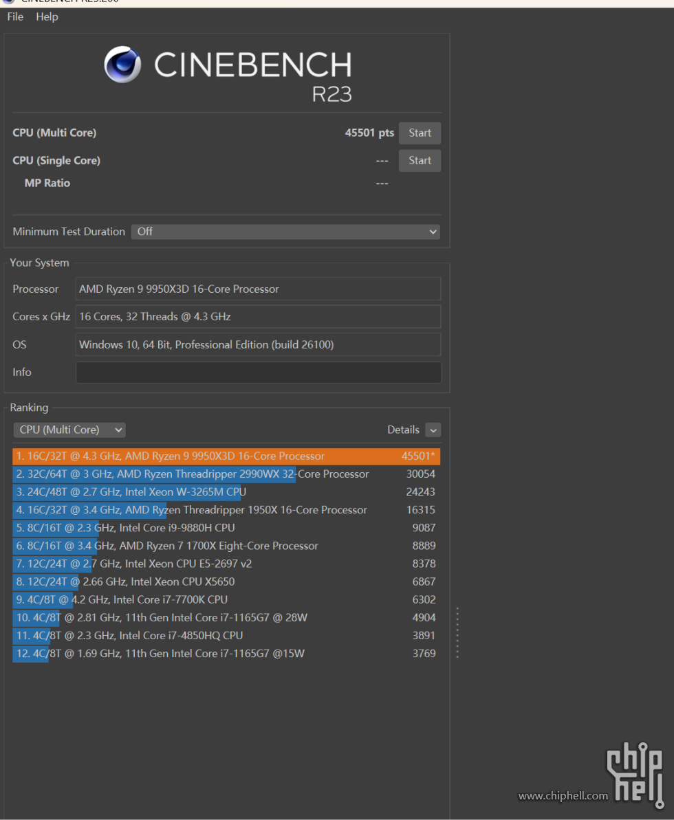Select the Ryzen 7 1700X ranking row
Screen dimensions: 674x820
coord(226,546)
